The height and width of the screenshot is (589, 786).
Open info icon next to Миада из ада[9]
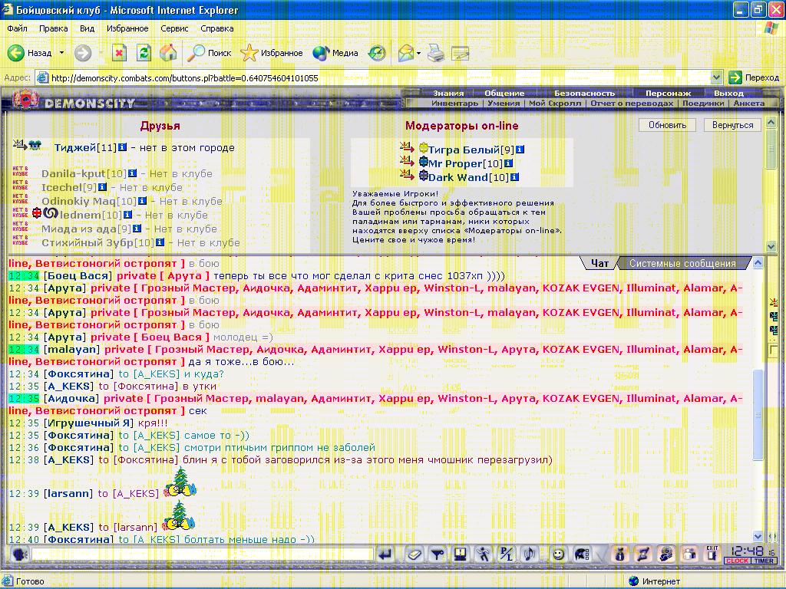pyautogui.click(x=137, y=229)
